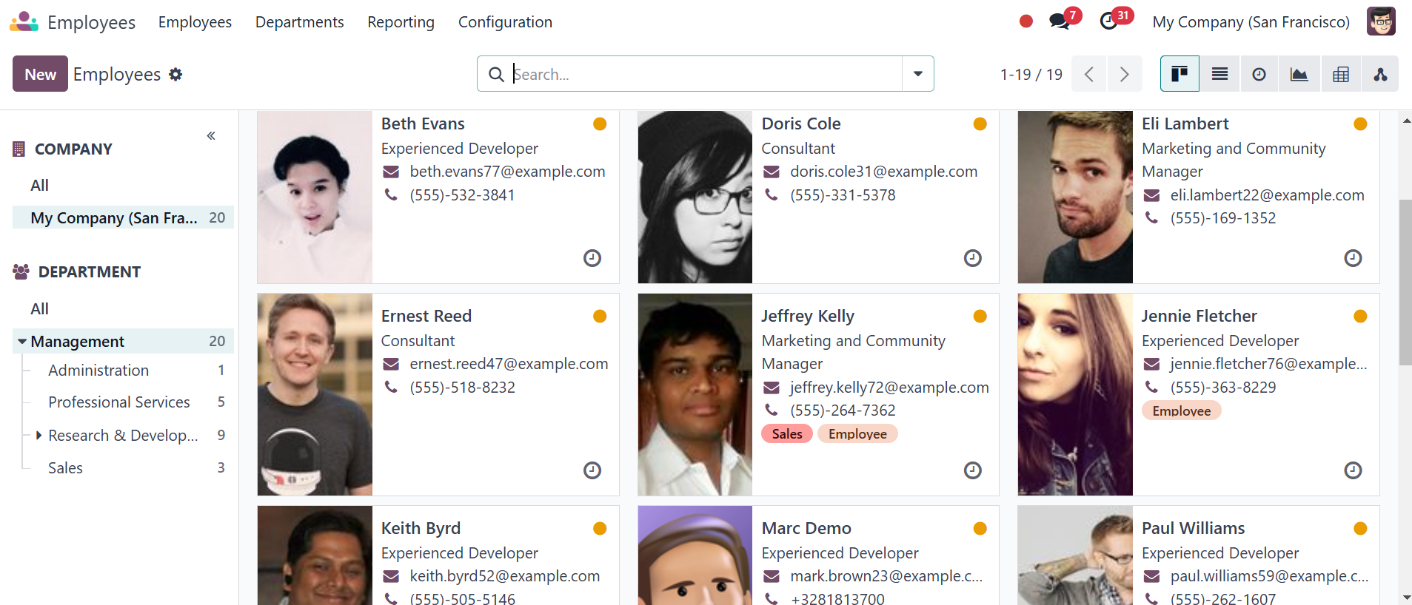The width and height of the screenshot is (1412, 605).
Task: Open the Keith Byrd employee name
Action: click(421, 528)
